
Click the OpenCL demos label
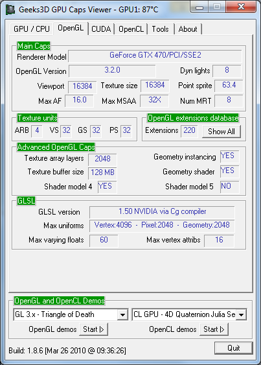pos(173,329)
